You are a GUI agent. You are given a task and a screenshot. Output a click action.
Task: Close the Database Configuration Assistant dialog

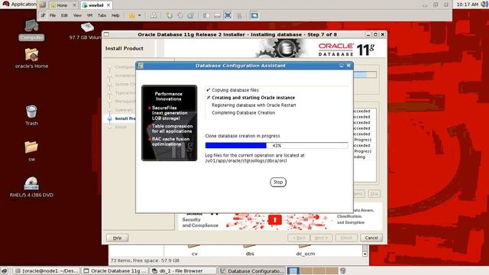coord(348,66)
